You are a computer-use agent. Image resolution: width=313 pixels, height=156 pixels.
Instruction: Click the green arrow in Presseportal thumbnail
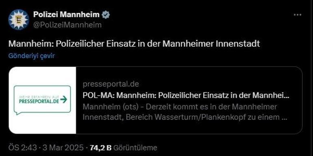coord(64,99)
